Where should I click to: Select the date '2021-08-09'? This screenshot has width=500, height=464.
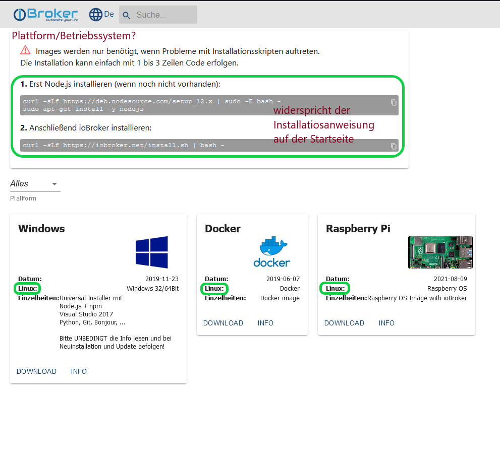pyautogui.click(x=450, y=279)
